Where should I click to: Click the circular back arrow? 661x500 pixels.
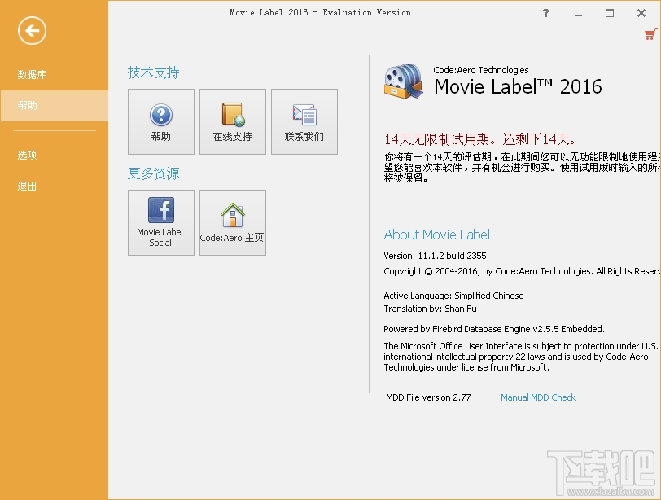pyautogui.click(x=30, y=31)
